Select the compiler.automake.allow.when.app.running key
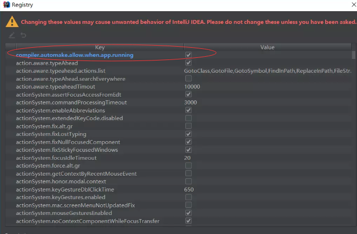Screen dimensions: 357x234 (75, 55)
